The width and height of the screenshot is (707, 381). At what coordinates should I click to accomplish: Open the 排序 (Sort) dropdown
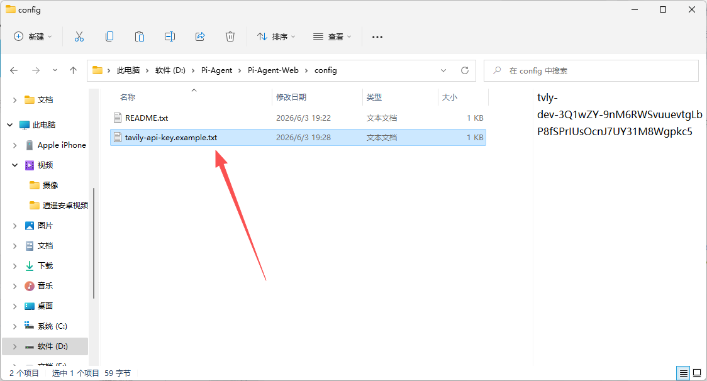(276, 36)
